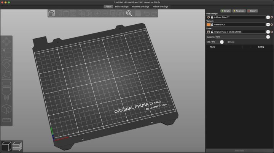Select the Rotate tool in left toolbar

coord(6,64)
